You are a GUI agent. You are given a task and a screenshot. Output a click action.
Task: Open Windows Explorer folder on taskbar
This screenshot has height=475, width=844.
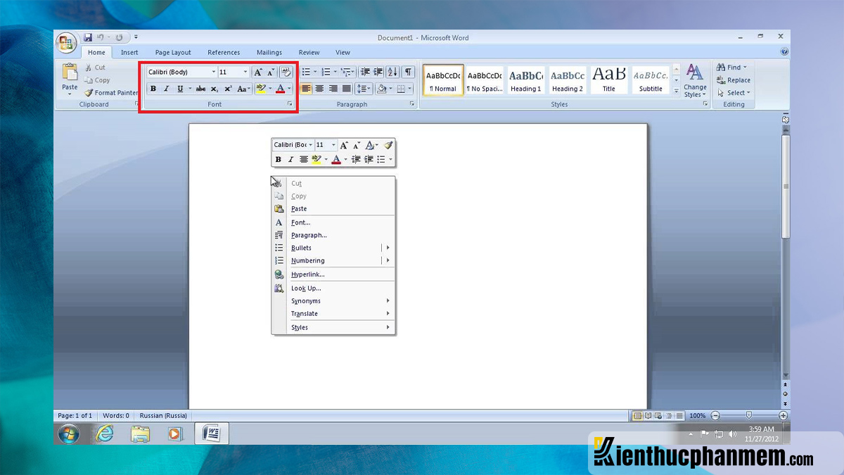pyautogui.click(x=140, y=434)
